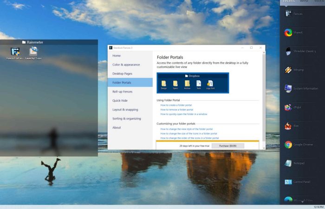Click the Design folder in Dropbox preview
Viewport: 325px width, 209px height.
coord(164,85)
